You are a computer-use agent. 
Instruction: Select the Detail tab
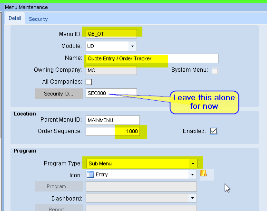click(15, 18)
